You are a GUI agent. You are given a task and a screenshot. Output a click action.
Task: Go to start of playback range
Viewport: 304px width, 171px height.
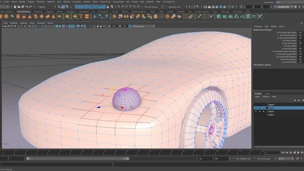283,152
